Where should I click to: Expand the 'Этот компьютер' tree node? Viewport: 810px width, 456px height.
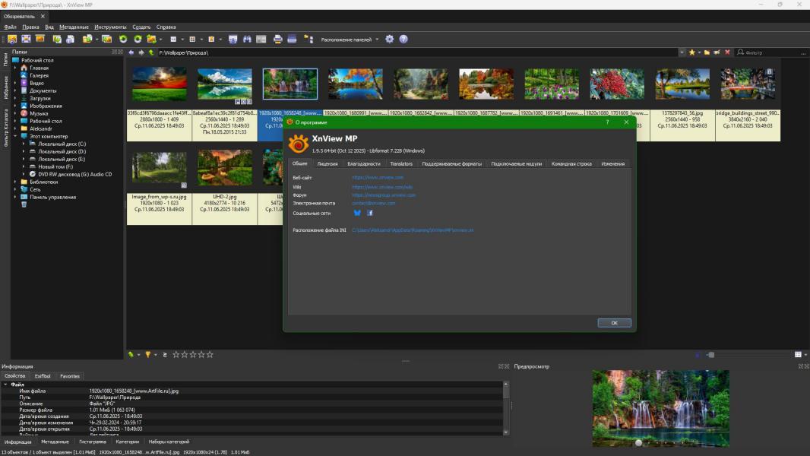point(15,136)
